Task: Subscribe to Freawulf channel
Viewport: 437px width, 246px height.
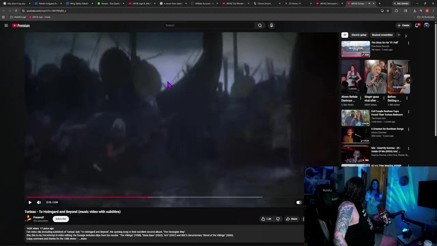Action: (61, 219)
